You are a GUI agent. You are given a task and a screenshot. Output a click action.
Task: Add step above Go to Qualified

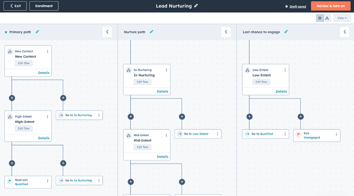tap(249, 117)
